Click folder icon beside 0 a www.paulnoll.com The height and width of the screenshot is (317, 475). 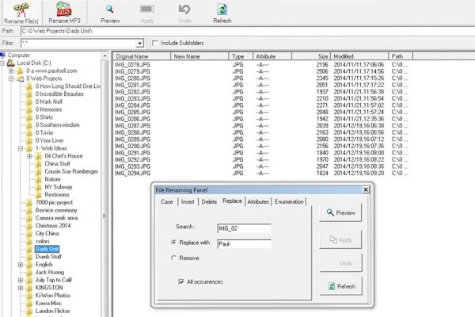[20, 71]
